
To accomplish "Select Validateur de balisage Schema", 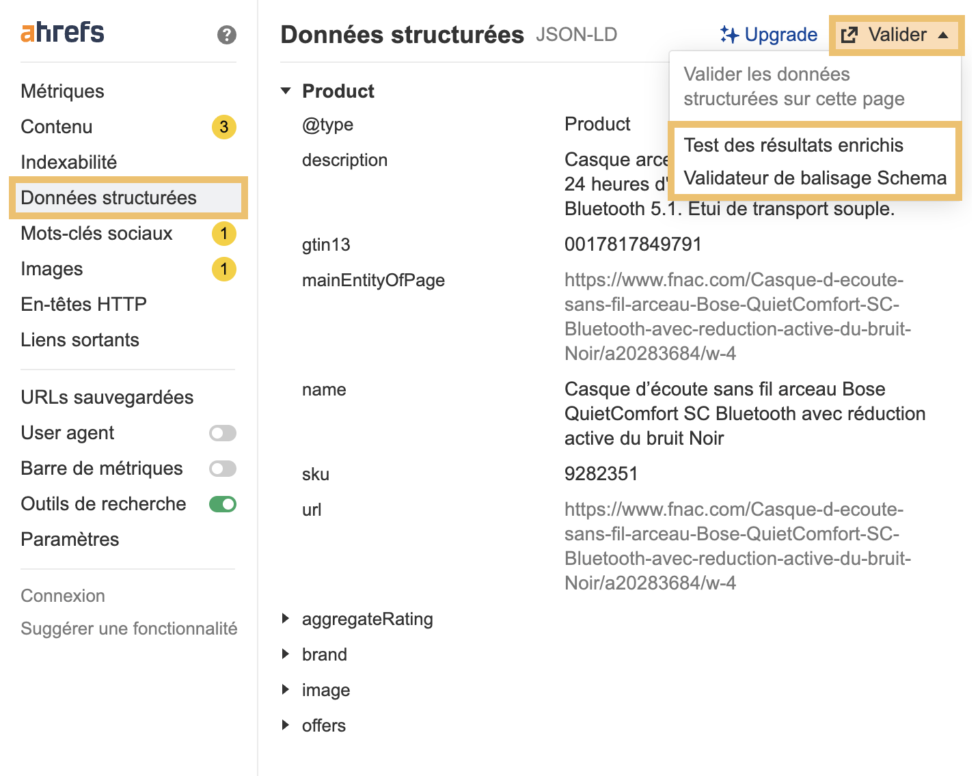I will pos(815,178).
